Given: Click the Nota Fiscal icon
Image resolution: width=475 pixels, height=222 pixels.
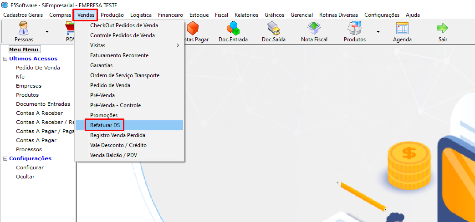Looking at the screenshot, I should tap(314, 29).
